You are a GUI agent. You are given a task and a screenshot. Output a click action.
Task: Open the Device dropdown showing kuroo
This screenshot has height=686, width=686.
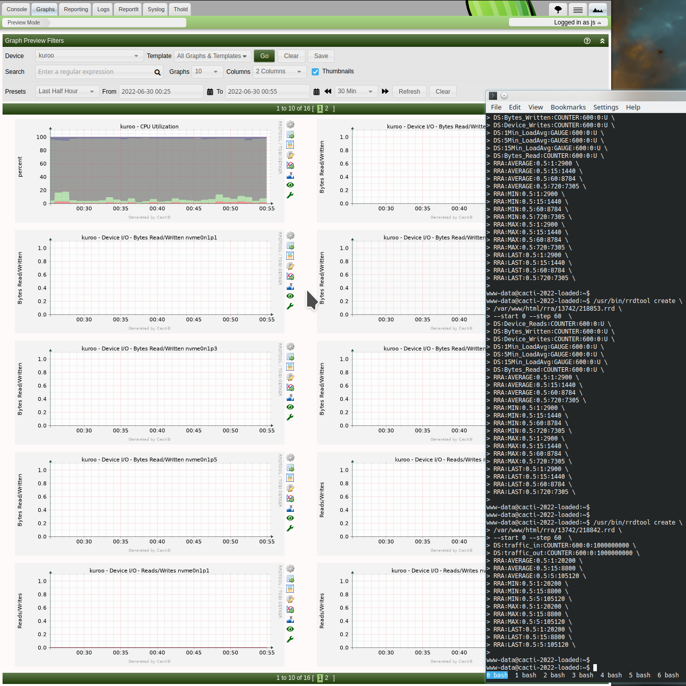click(x=89, y=56)
